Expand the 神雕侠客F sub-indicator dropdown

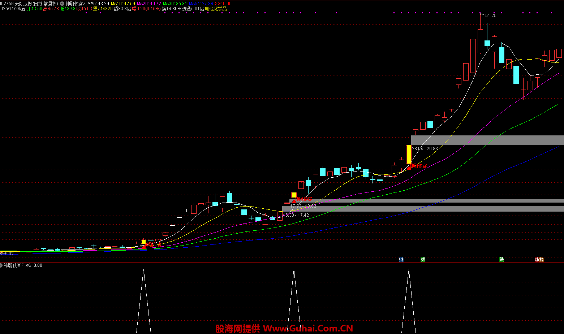[x=1, y=265]
